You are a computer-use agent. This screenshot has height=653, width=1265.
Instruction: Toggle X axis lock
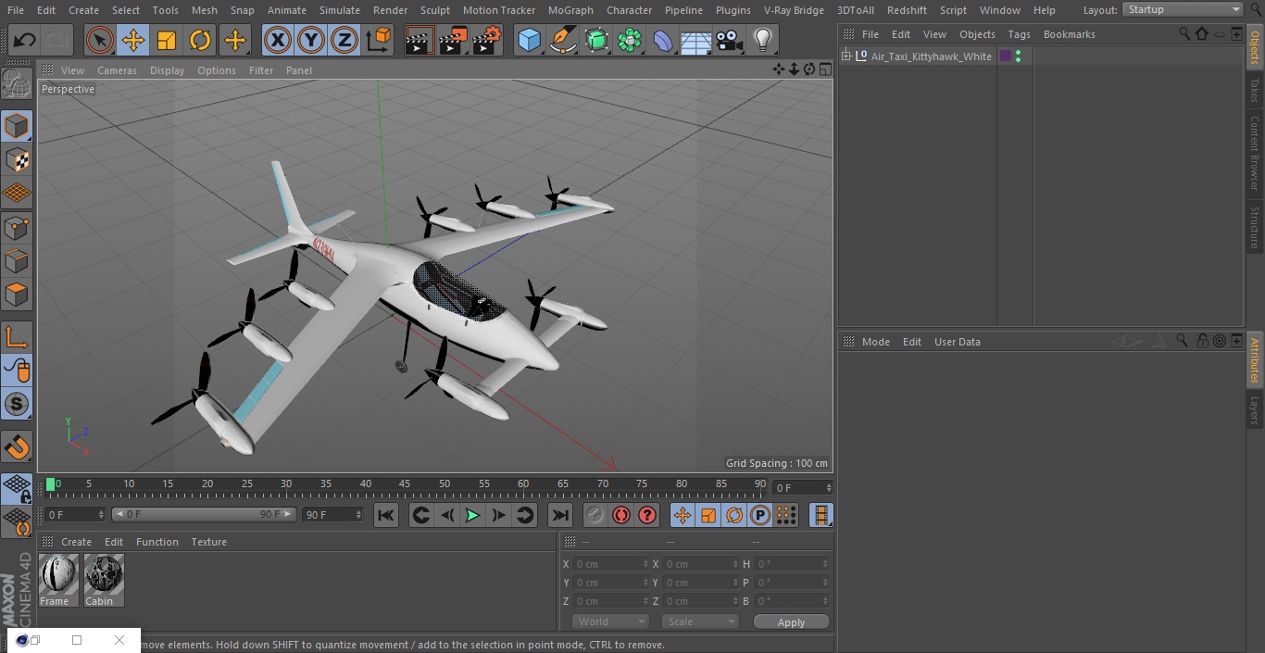[x=278, y=40]
